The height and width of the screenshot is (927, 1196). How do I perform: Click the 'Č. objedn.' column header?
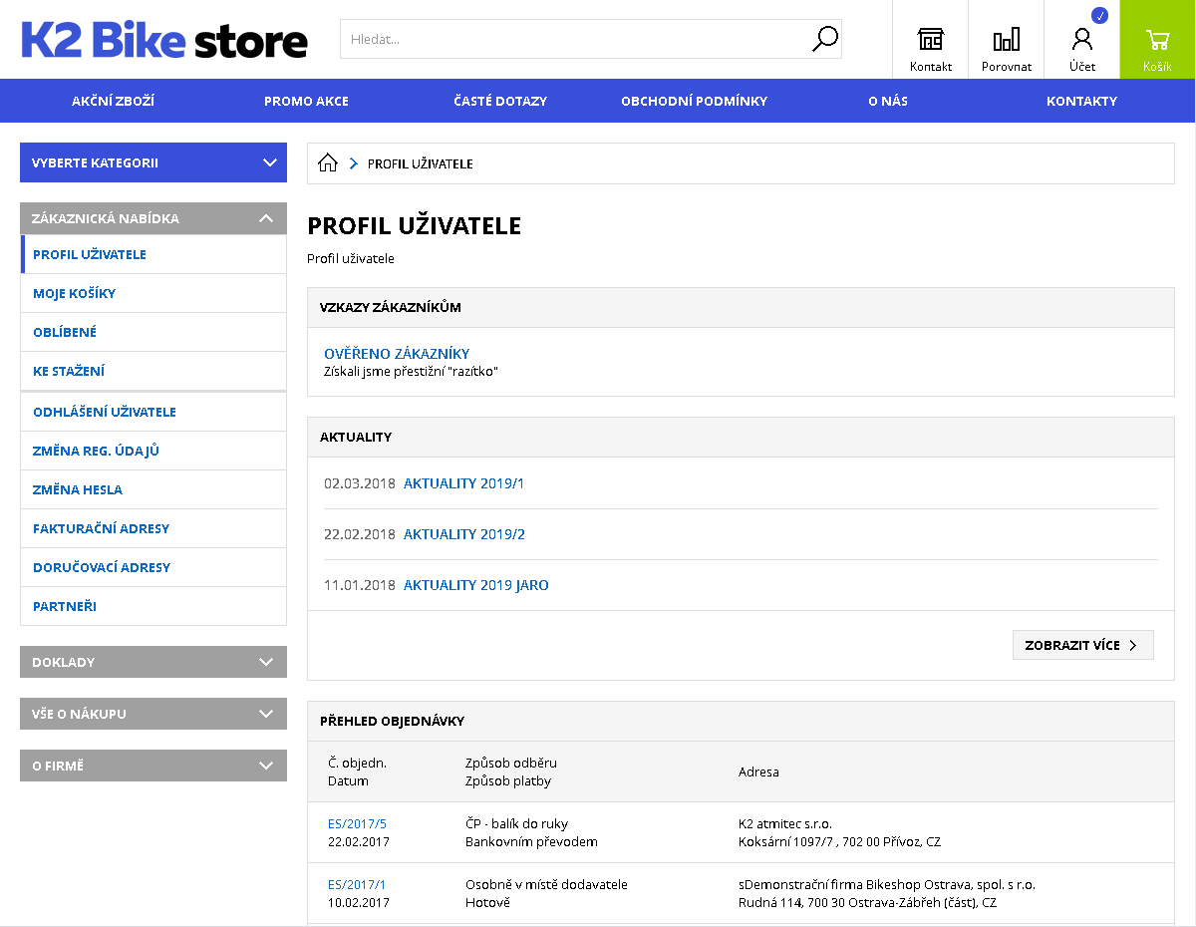pyautogui.click(x=357, y=764)
